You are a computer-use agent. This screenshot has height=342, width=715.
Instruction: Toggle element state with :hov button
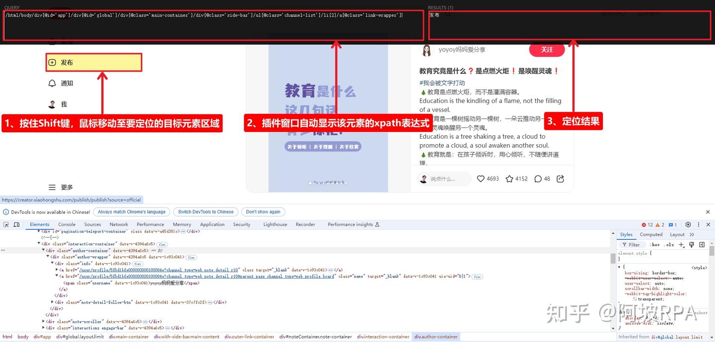655,244
